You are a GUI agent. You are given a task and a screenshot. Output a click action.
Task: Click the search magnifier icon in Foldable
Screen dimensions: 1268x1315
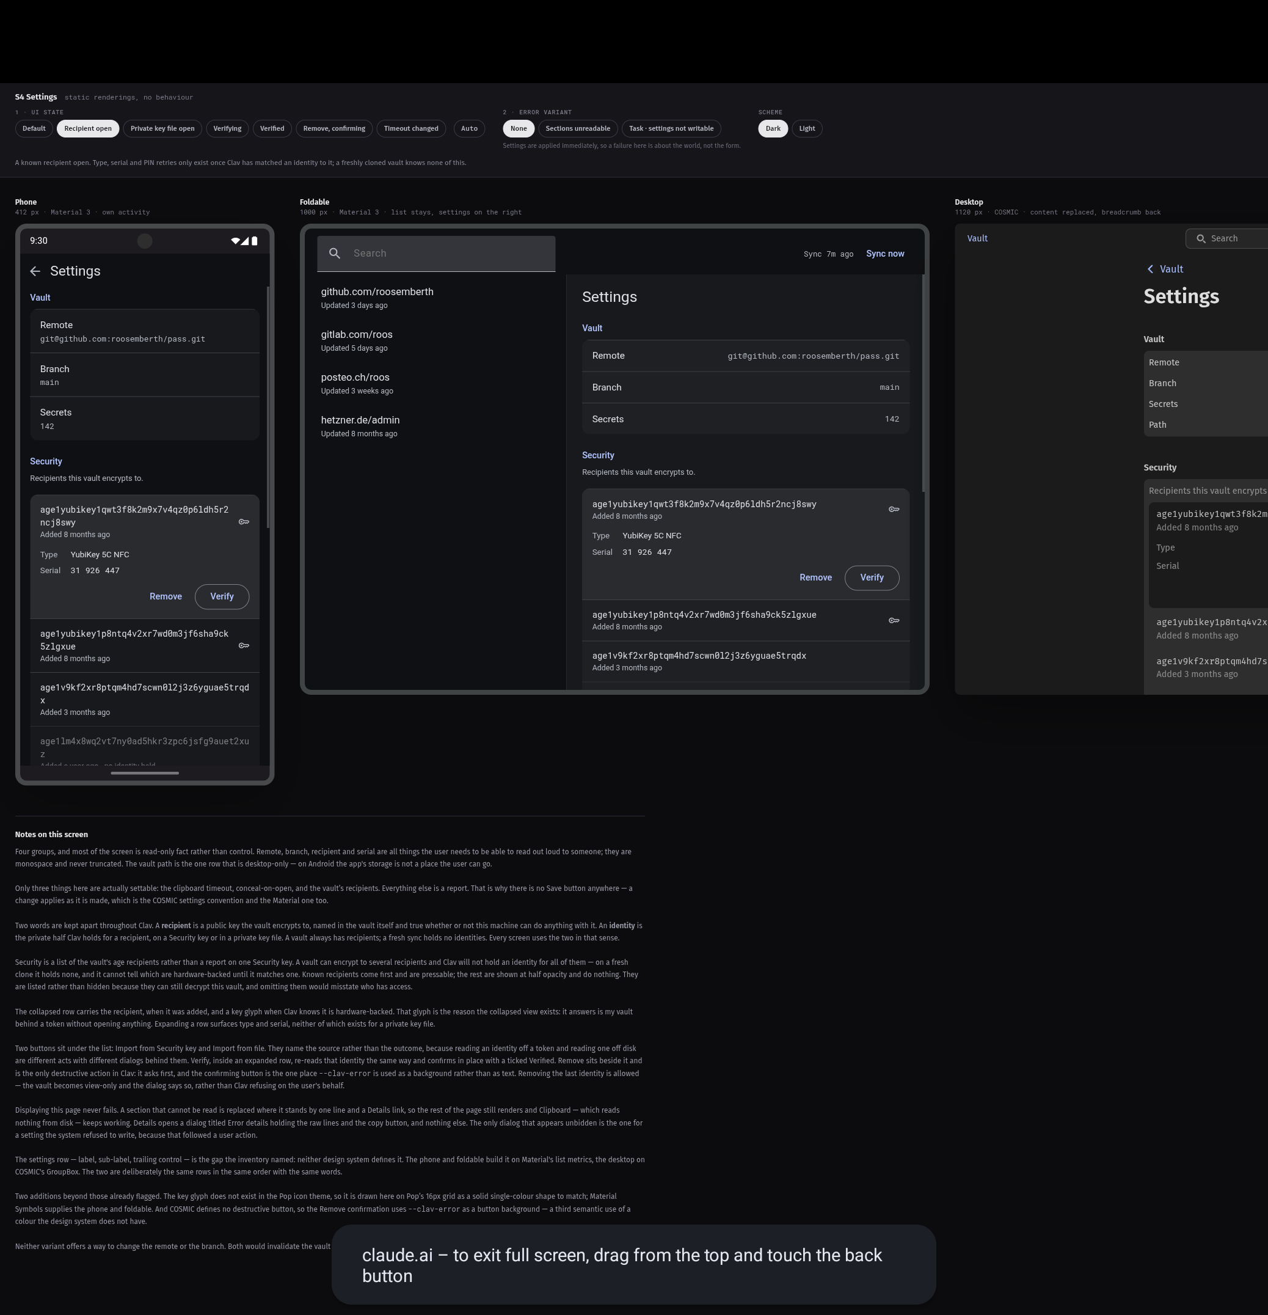(x=335, y=254)
